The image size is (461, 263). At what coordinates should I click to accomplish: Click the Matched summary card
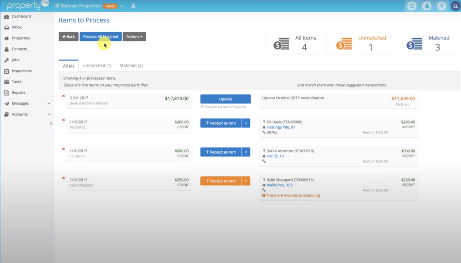429,43
